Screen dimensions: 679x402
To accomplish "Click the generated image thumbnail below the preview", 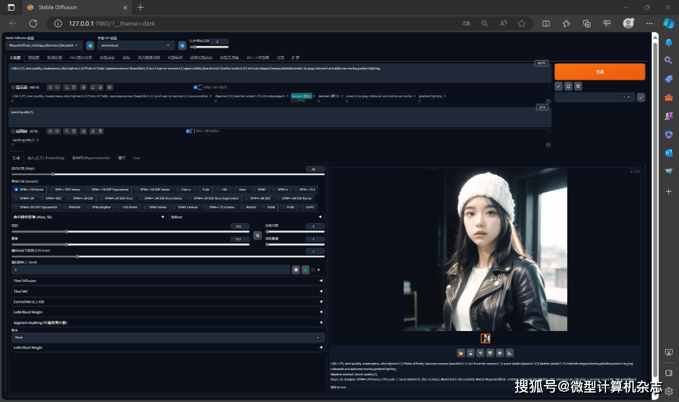I will click(x=485, y=338).
